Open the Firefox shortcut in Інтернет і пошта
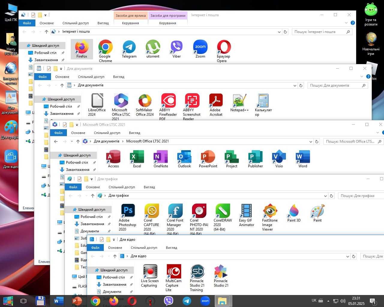Screen dimensions: 384x307 pyautogui.click(x=82, y=49)
